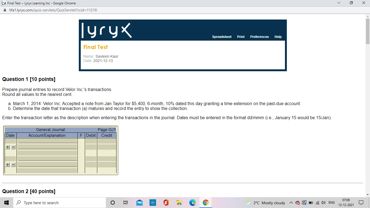Open the Spreadsheet menu
370x208 pixels.
coord(222,37)
